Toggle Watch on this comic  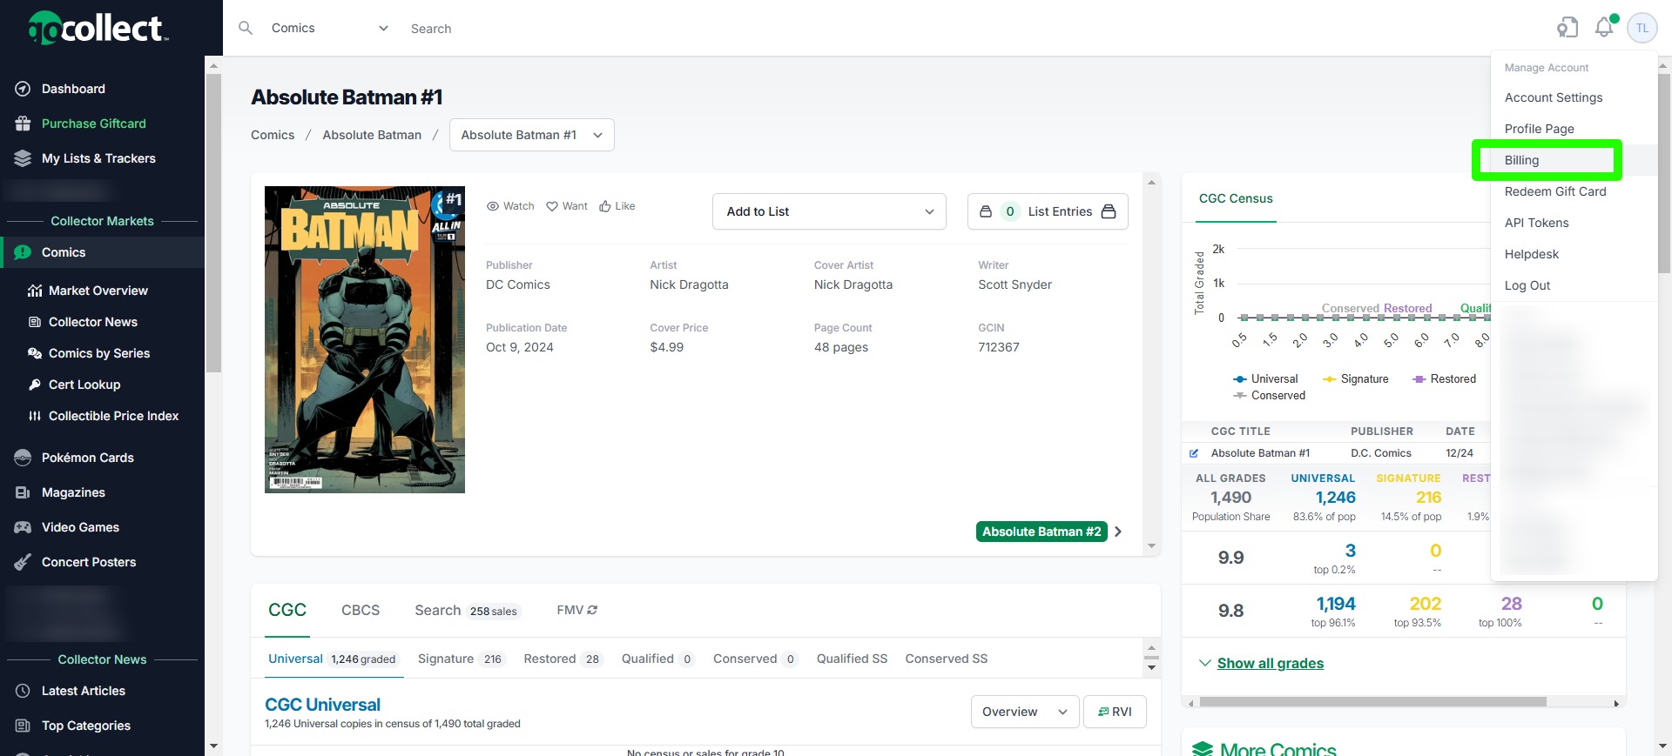tap(510, 206)
